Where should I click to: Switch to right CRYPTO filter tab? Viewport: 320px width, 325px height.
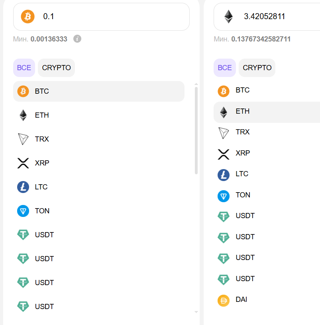coord(257,68)
